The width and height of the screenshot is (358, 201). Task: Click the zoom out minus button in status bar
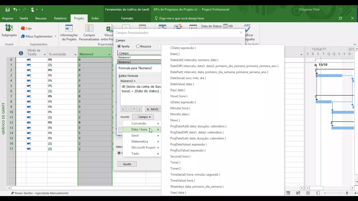point(326,193)
